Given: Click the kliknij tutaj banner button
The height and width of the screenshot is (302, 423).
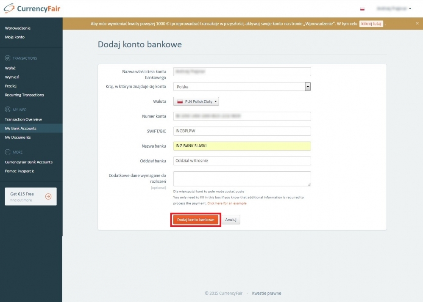Looking at the screenshot, I should coord(371,24).
